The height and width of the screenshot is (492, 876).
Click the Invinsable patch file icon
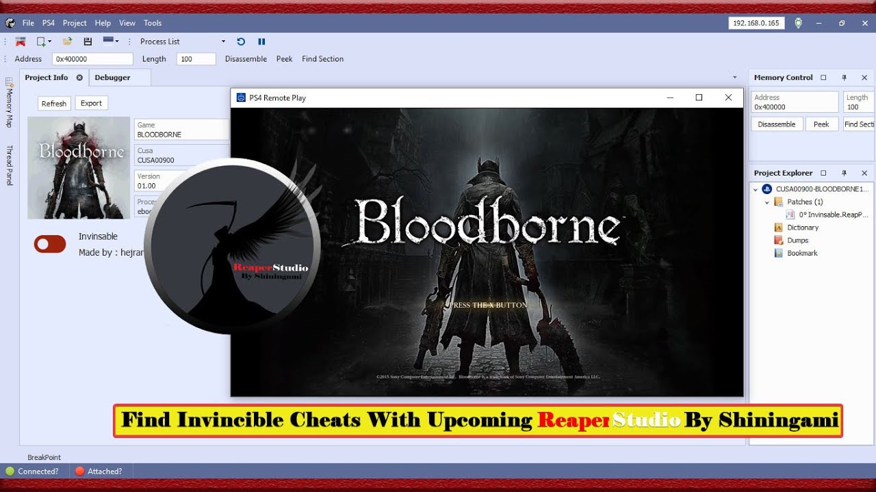pyautogui.click(x=790, y=215)
